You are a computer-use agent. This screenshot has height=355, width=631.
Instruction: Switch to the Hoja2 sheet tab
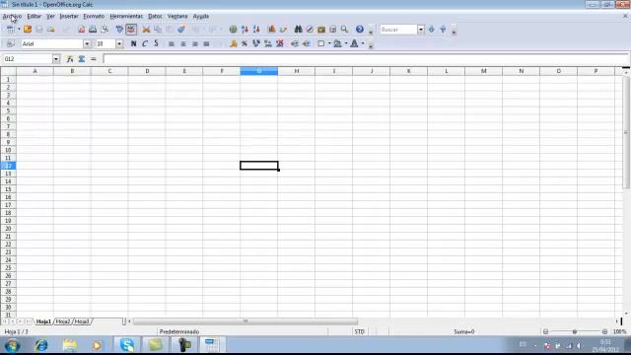click(63, 321)
